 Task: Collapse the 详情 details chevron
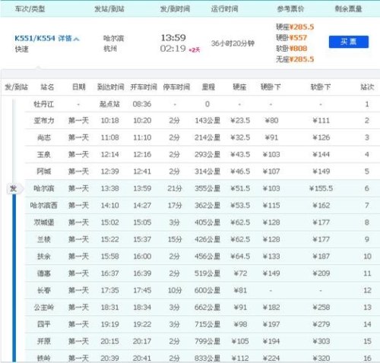(x=76, y=39)
